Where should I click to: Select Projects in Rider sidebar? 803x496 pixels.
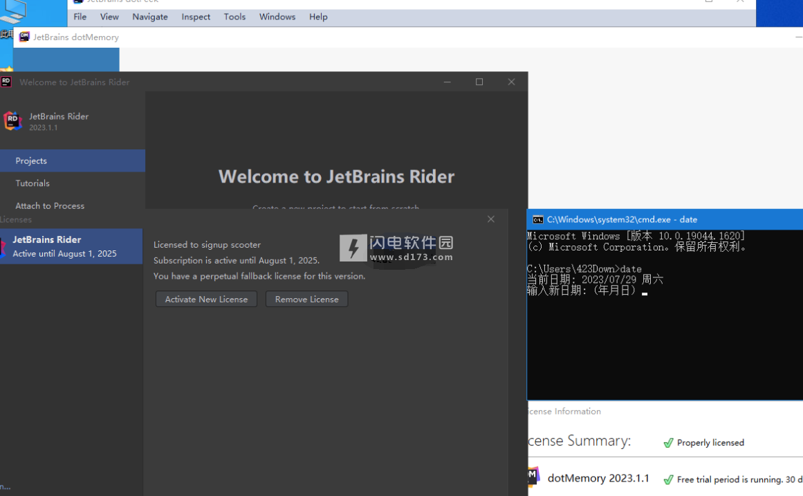72,160
